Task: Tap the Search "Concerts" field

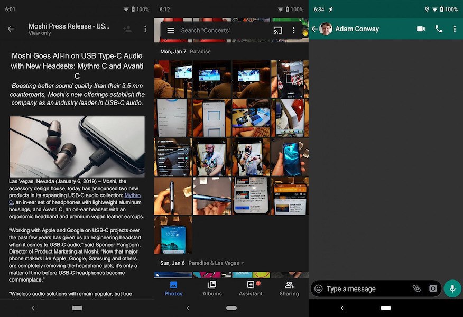Action: point(206,31)
